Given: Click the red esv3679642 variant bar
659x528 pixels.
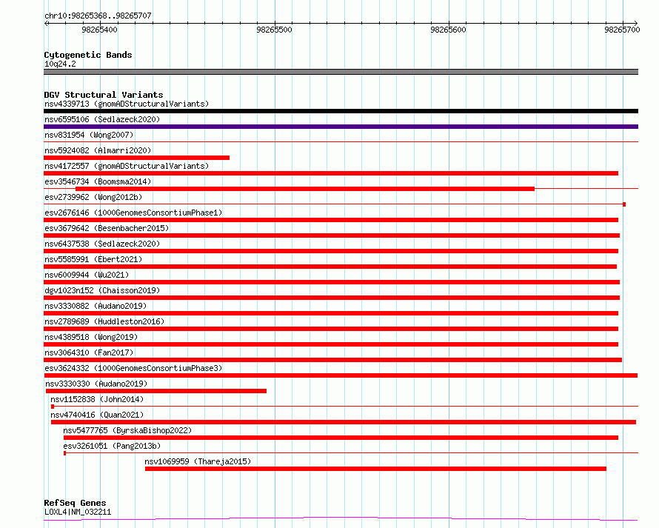Looking at the screenshot, I should 332,235.
